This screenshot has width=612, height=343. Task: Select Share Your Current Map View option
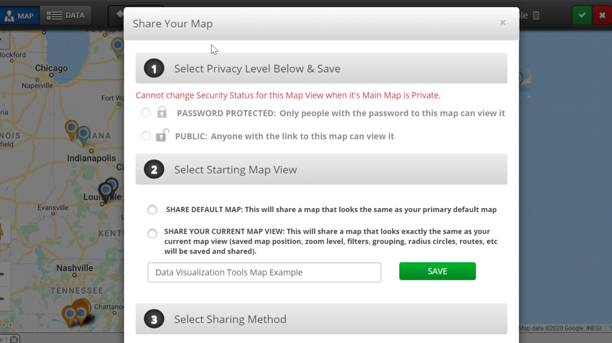point(152,233)
